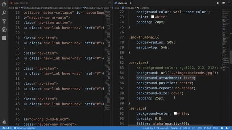Click the right editor minimap

click(x=225, y=40)
